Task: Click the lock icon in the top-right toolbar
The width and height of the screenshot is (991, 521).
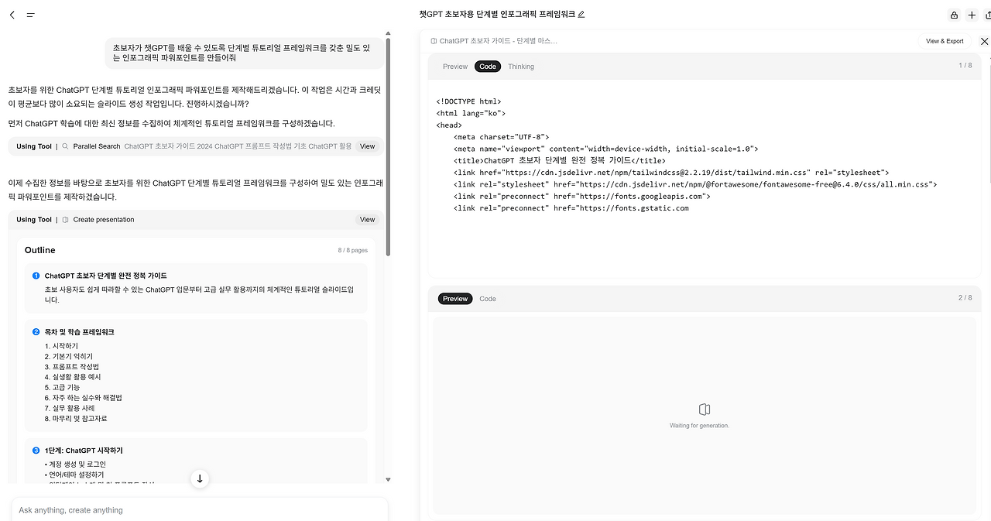Action: click(x=954, y=14)
